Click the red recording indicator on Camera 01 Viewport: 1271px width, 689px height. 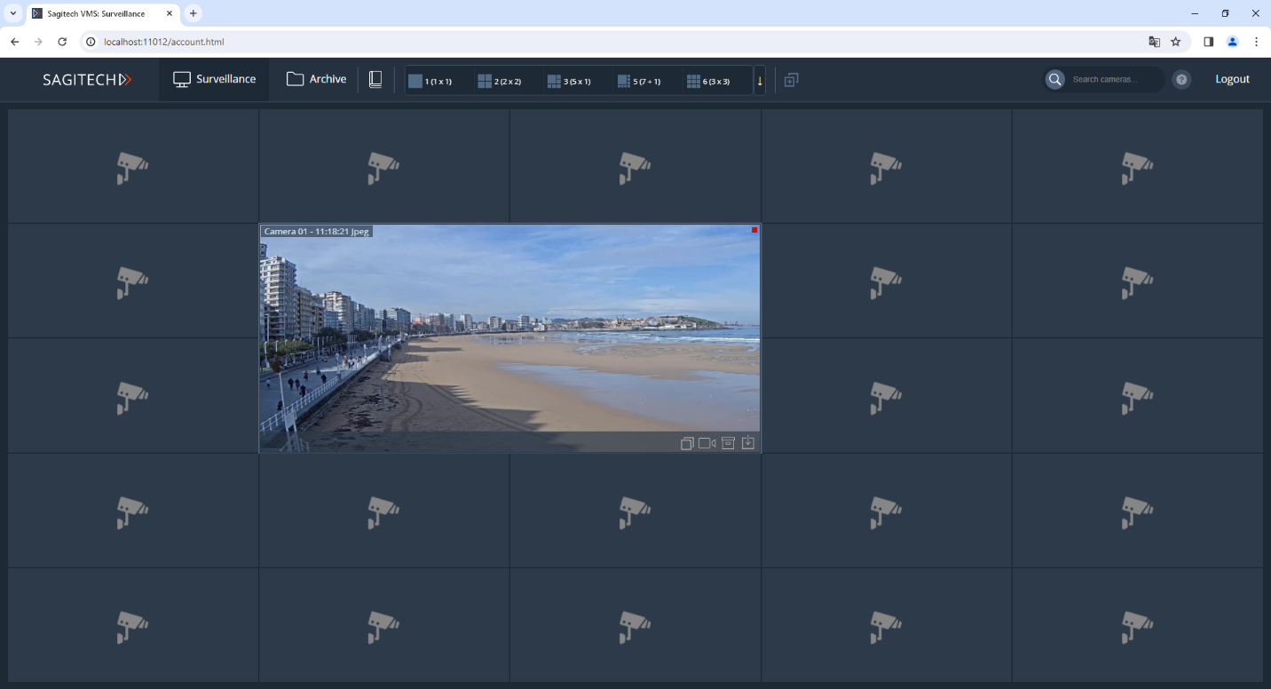pyautogui.click(x=754, y=230)
